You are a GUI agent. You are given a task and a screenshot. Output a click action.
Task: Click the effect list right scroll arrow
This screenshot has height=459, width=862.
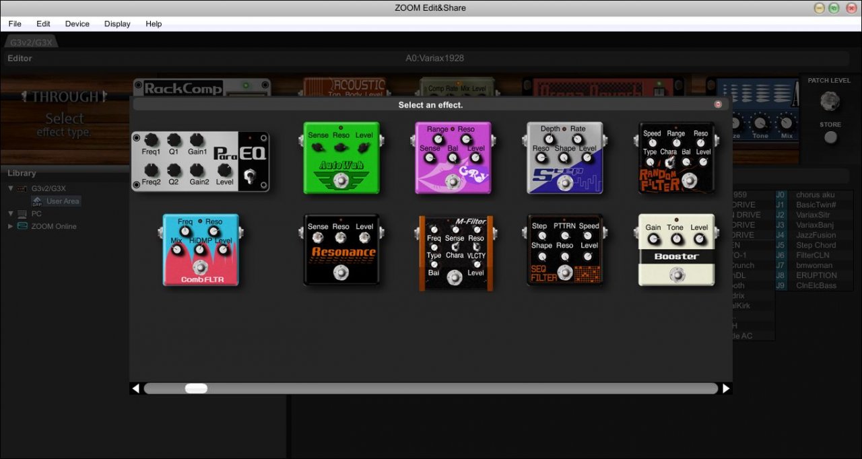(x=726, y=388)
